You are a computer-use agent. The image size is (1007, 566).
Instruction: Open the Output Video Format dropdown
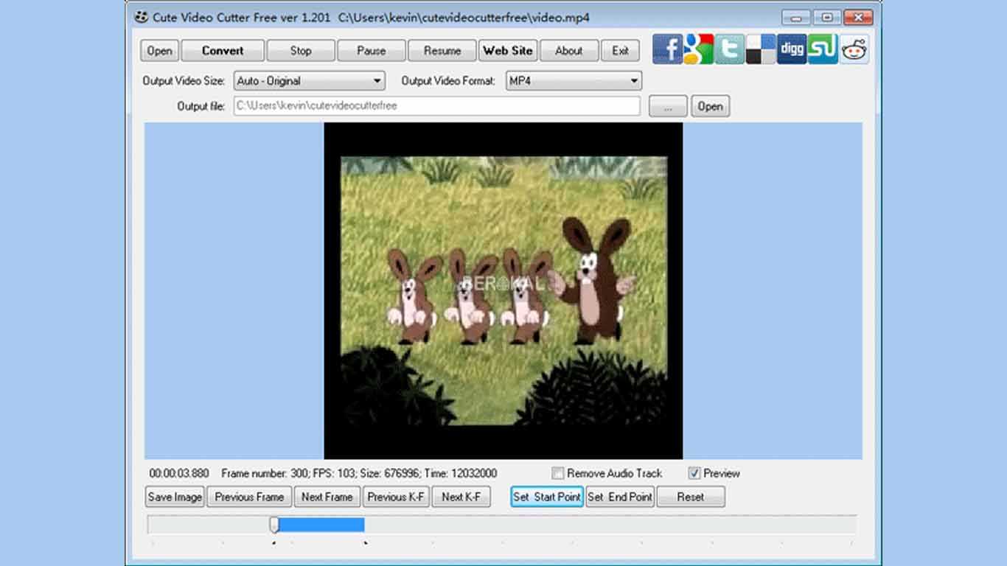(x=574, y=81)
